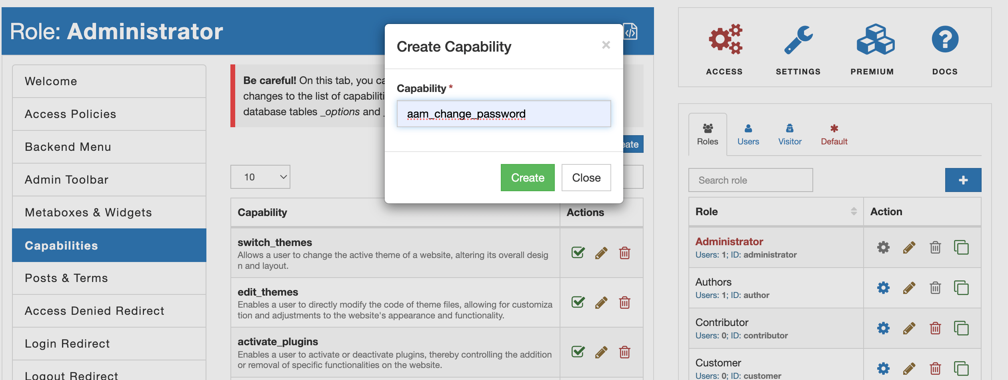Open Metaboxes & Widgets menu item
Image resolution: width=1008 pixels, height=380 pixels.
[x=109, y=212]
